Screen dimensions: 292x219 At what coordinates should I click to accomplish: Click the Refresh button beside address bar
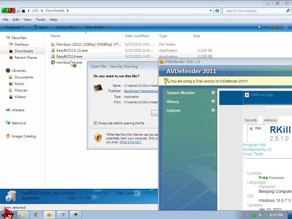(217, 11)
